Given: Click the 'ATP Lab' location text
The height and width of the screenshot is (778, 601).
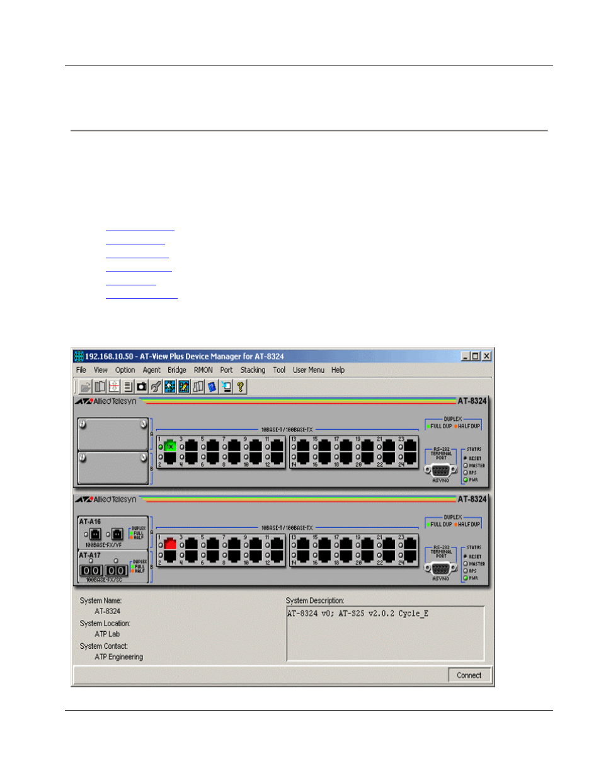Looking at the screenshot, I should 107,634.
